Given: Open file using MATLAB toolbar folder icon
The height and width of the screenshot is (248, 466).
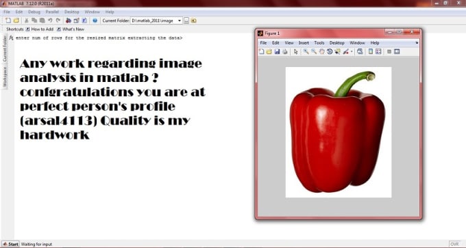Looking at the screenshot, I should 16,20.
